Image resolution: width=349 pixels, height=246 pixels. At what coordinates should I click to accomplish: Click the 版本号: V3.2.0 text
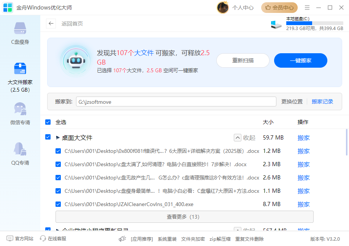tap(325, 239)
